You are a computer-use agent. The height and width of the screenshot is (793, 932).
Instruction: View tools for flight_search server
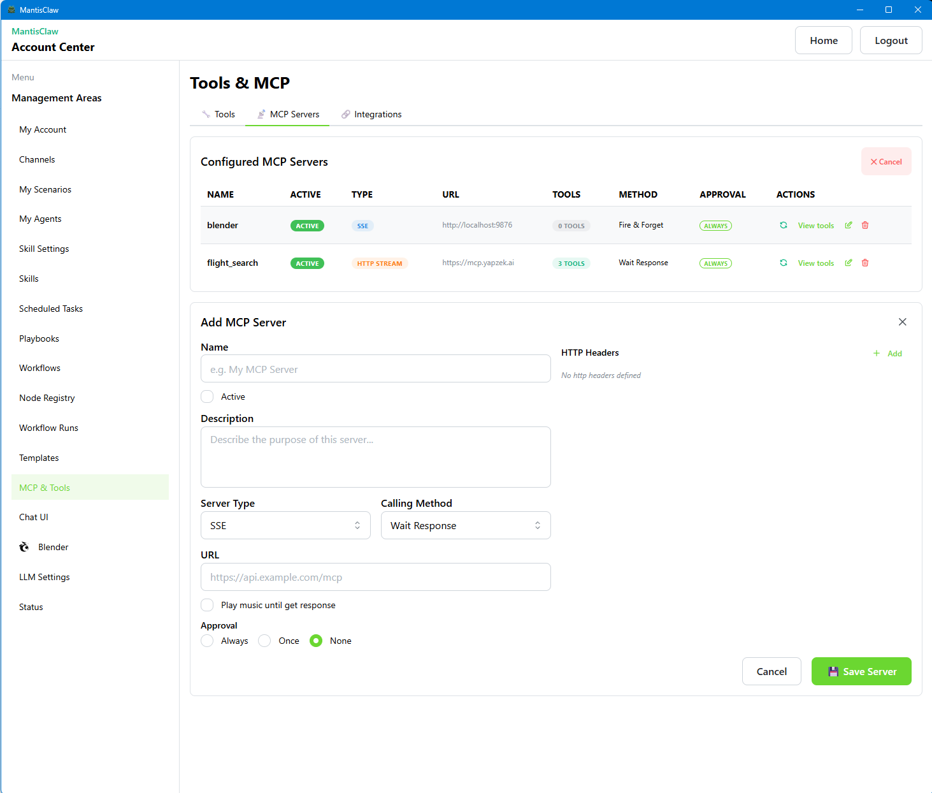coord(815,263)
